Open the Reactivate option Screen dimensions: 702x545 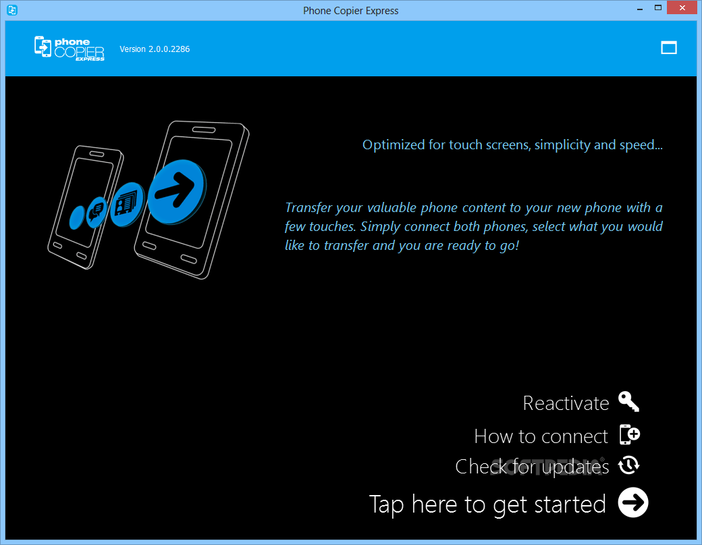point(566,403)
